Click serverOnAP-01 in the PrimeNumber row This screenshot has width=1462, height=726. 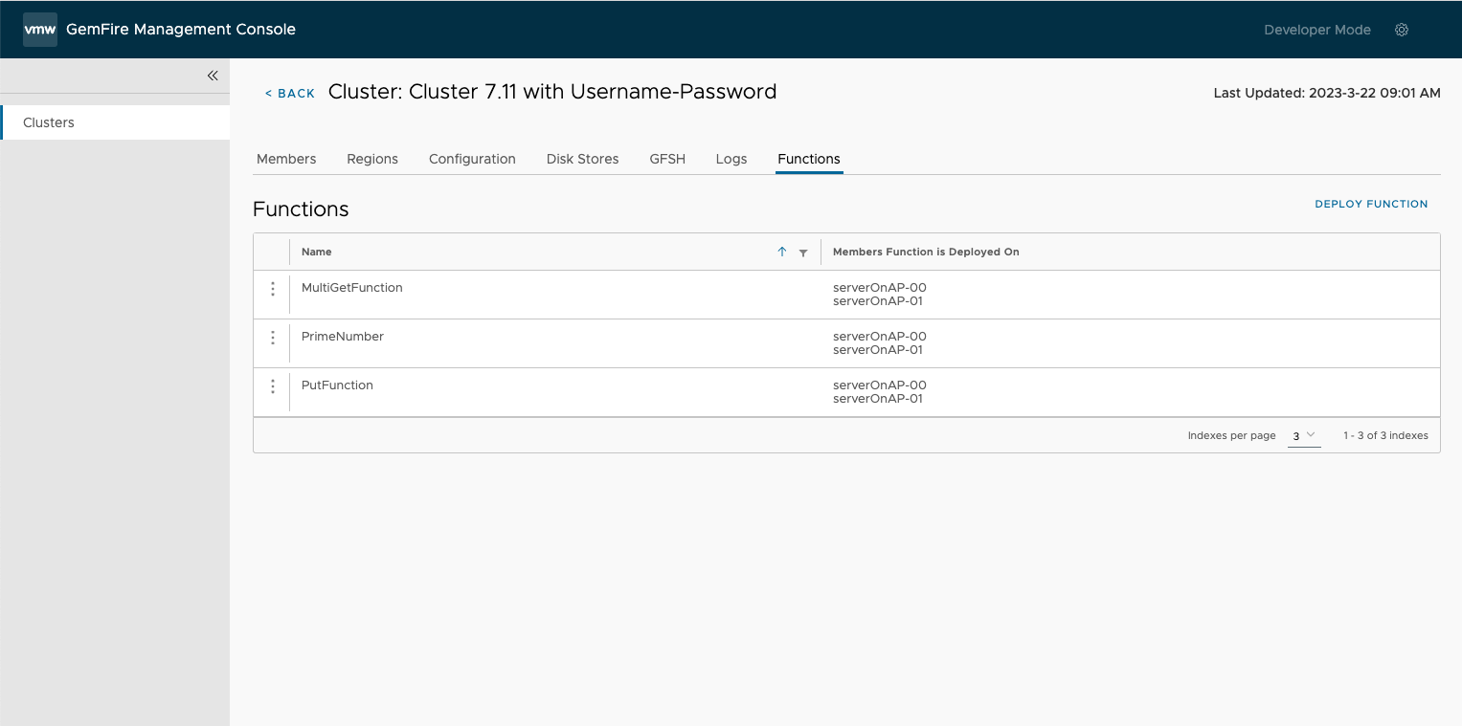pyautogui.click(x=878, y=349)
